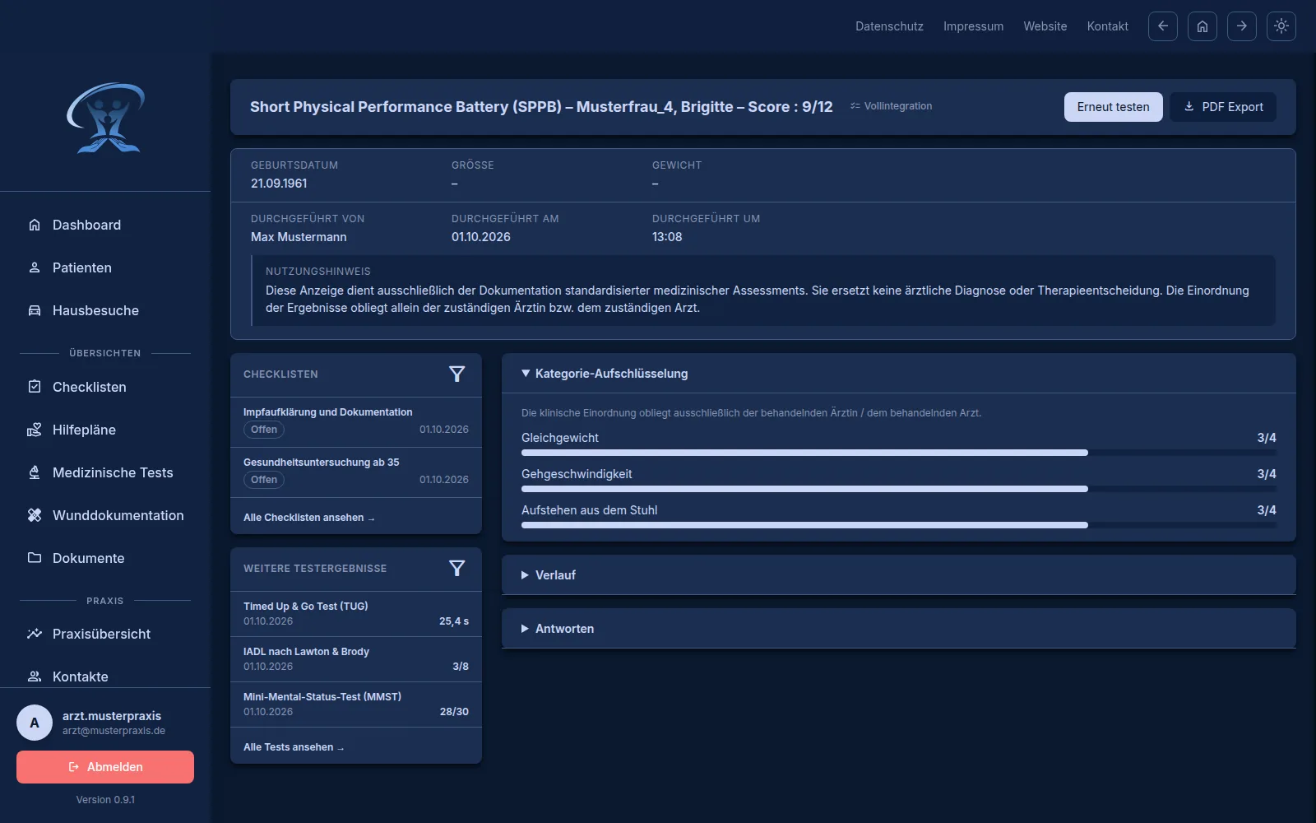Open the IADL nach Lawton & Brody result
Image resolution: width=1316 pixels, height=823 pixels.
click(x=356, y=659)
